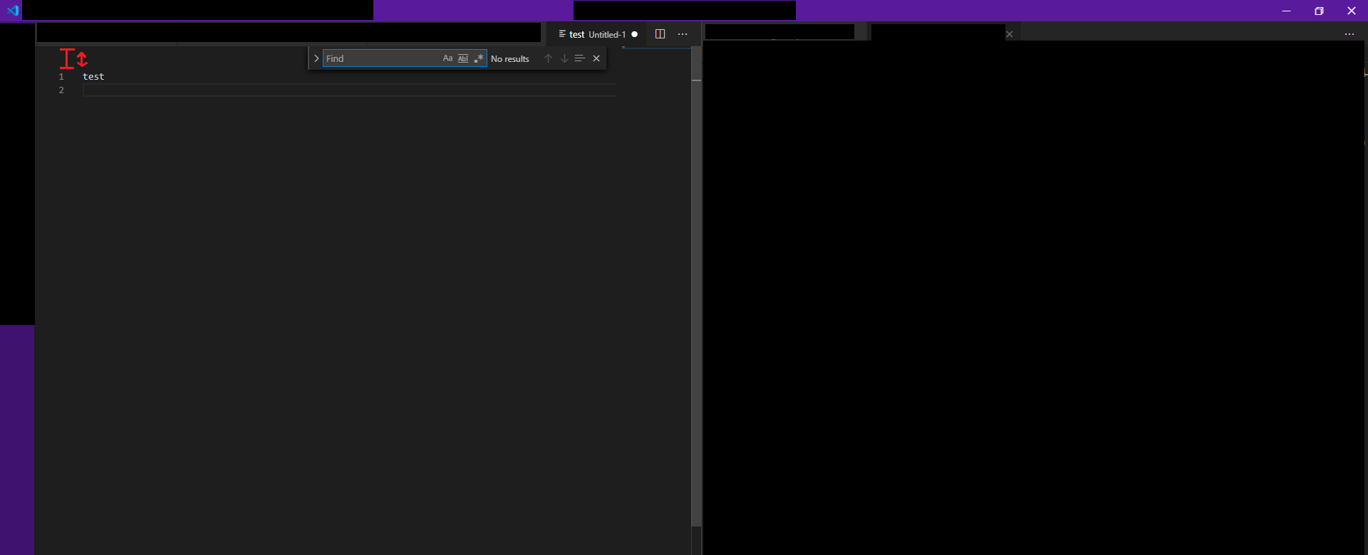Viewport: 1368px width, 555px height.
Task: Click the word "test" on line 1
Action: click(x=93, y=77)
